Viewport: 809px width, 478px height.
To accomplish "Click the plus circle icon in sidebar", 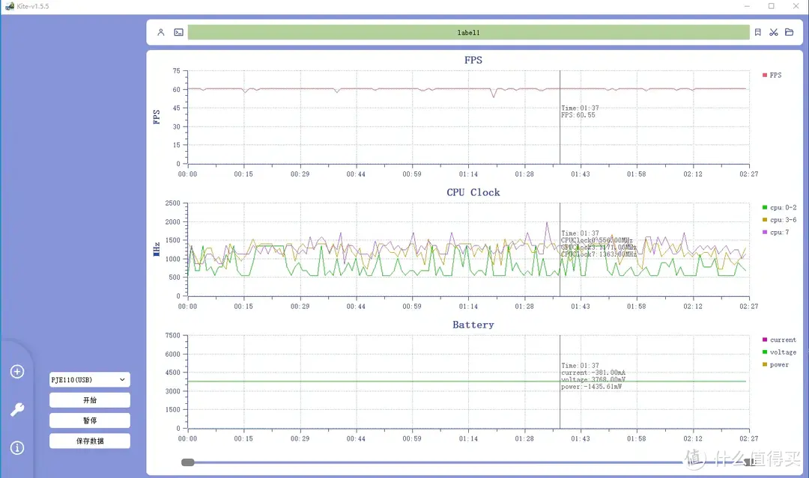I will tap(17, 372).
